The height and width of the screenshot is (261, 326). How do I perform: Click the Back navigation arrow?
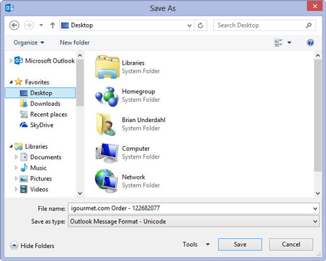[x=14, y=25]
